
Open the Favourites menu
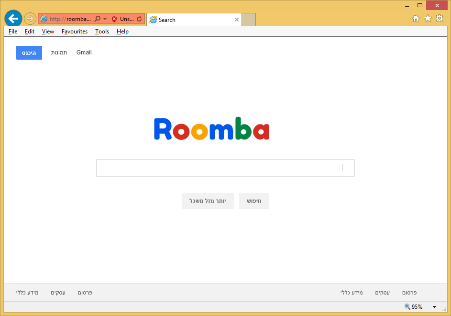[75, 32]
